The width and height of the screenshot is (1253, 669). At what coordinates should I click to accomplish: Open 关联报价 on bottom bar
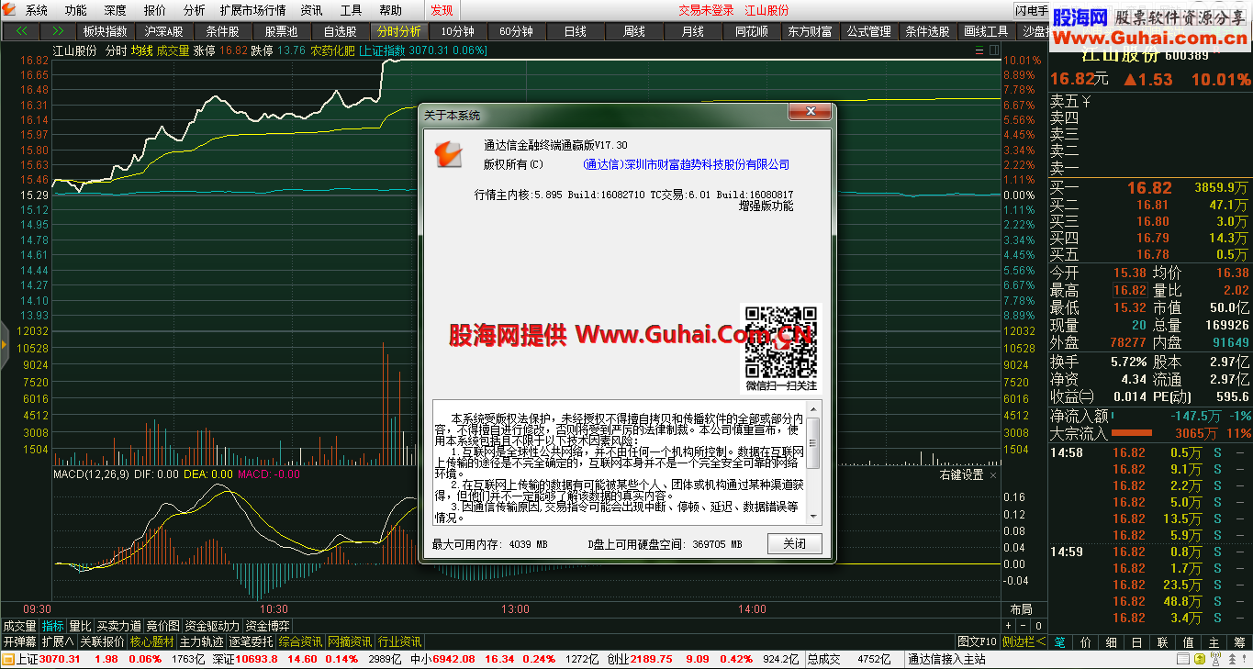click(x=102, y=641)
